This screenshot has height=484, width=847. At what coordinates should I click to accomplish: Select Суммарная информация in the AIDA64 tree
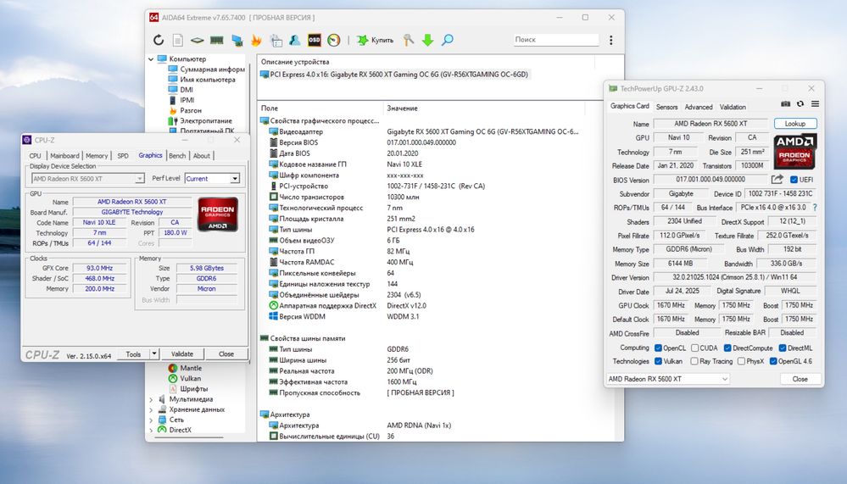pyautogui.click(x=212, y=70)
